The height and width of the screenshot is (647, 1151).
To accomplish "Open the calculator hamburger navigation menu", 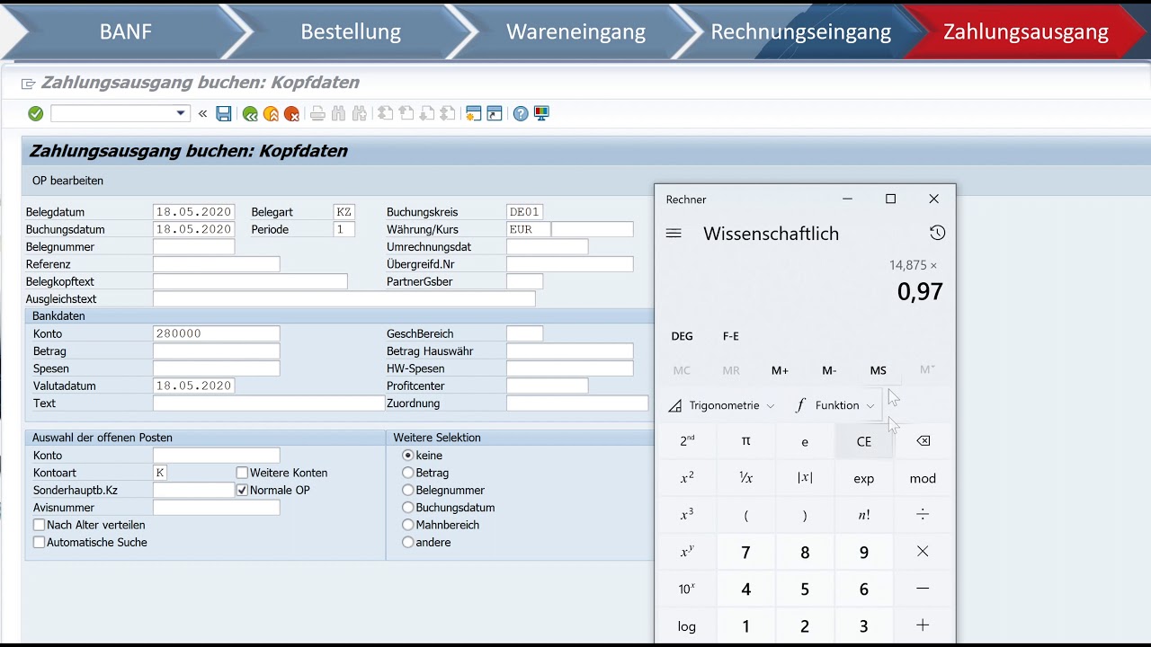I will point(674,234).
